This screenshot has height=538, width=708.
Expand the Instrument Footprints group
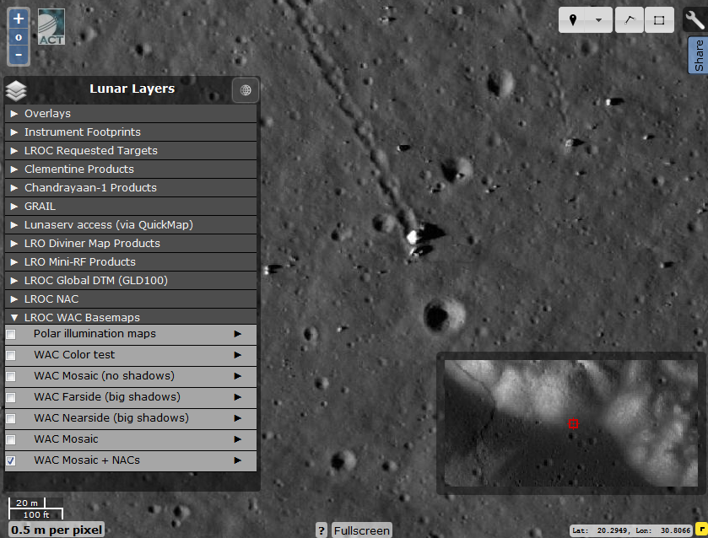click(131, 132)
